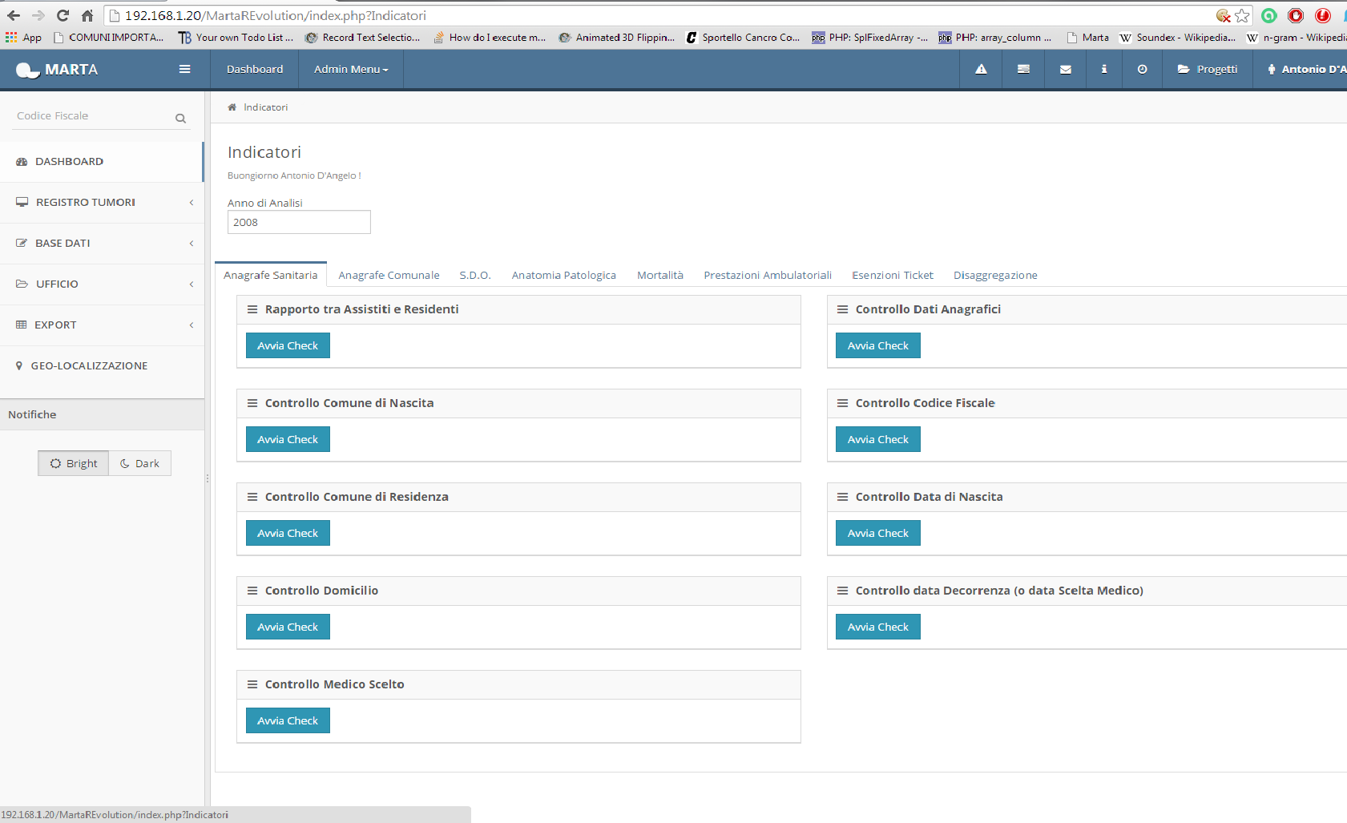Run Avvia Check for Controllo Medico Scelto

click(287, 720)
